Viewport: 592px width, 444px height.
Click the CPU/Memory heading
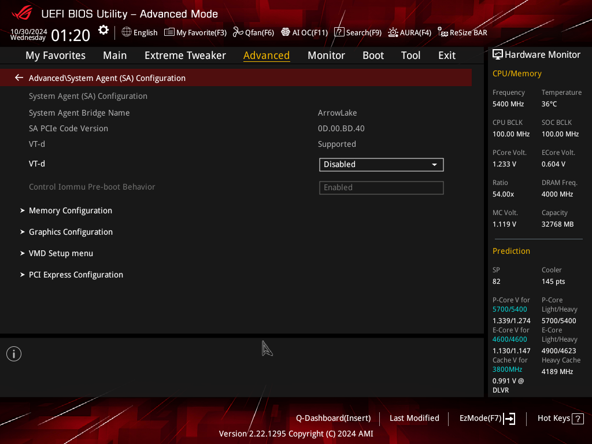(x=517, y=73)
